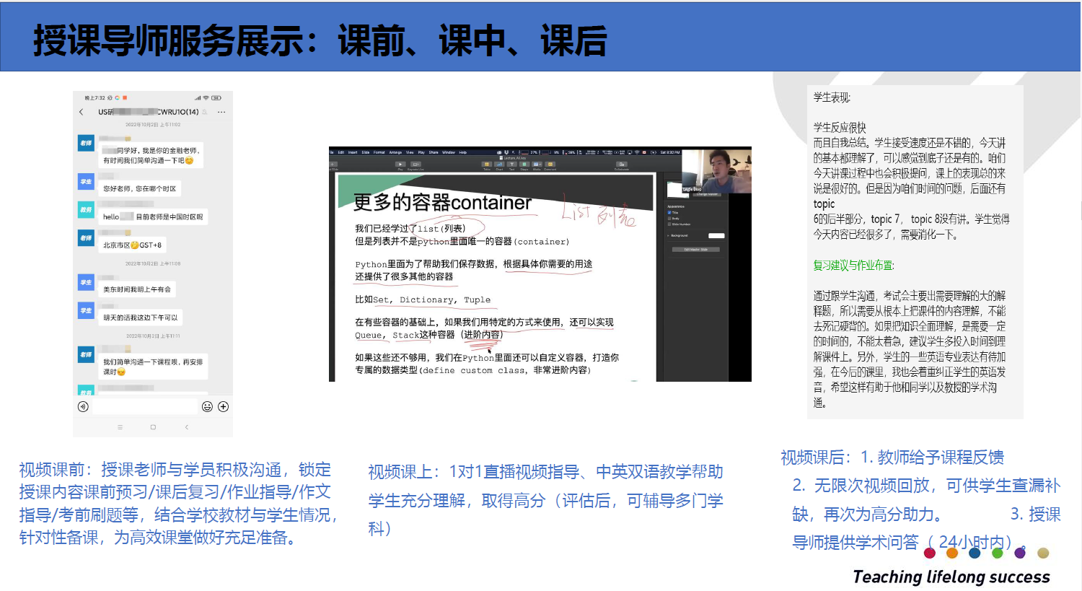This screenshot has height=591, width=1082.
Task: Click the white Background color swatch
Action: [716, 236]
